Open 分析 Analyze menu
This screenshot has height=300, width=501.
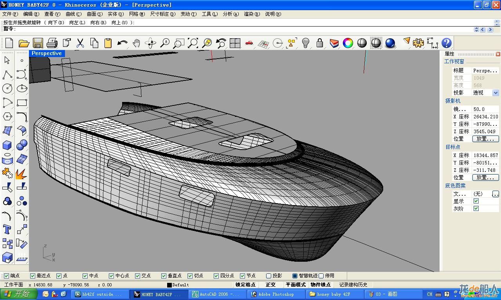tap(231, 14)
